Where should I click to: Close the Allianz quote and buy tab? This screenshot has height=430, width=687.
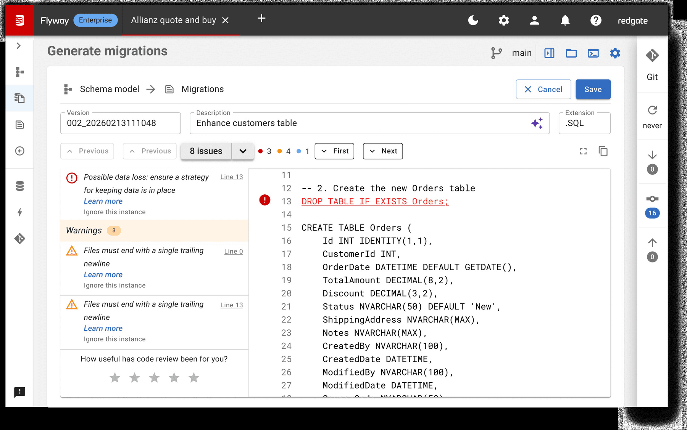(226, 20)
